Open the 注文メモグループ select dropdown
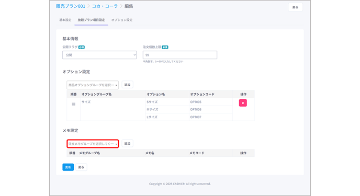Viewport: 360px width, 196px height. tap(93, 144)
